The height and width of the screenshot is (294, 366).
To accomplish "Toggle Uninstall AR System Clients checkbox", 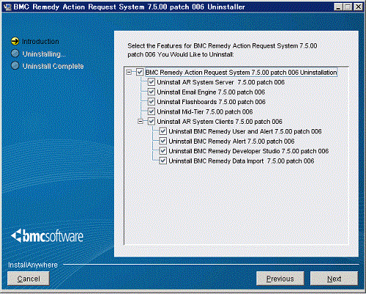I will pyautogui.click(x=152, y=122).
